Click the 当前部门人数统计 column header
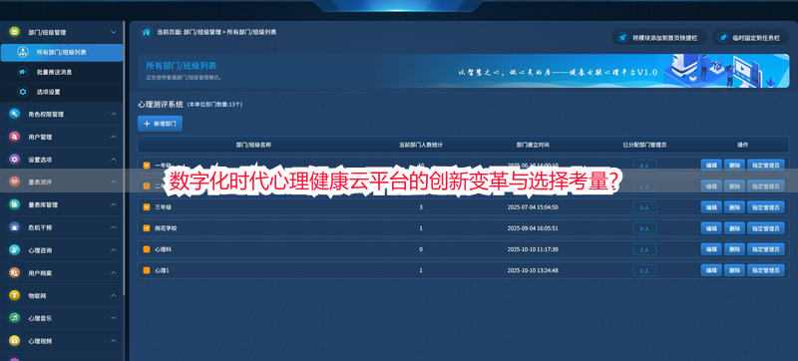Viewport: 798px width, 361px height. [x=421, y=145]
